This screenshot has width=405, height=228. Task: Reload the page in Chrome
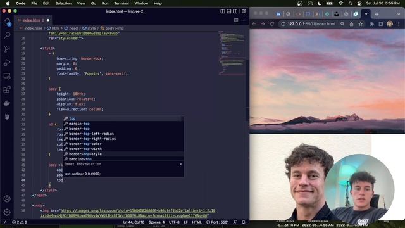click(272, 24)
